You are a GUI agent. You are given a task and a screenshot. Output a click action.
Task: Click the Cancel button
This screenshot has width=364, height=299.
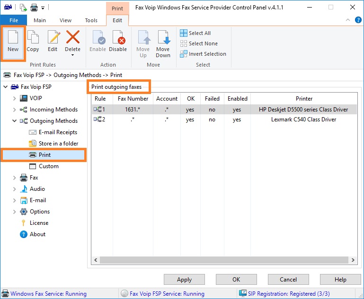pos(288,280)
